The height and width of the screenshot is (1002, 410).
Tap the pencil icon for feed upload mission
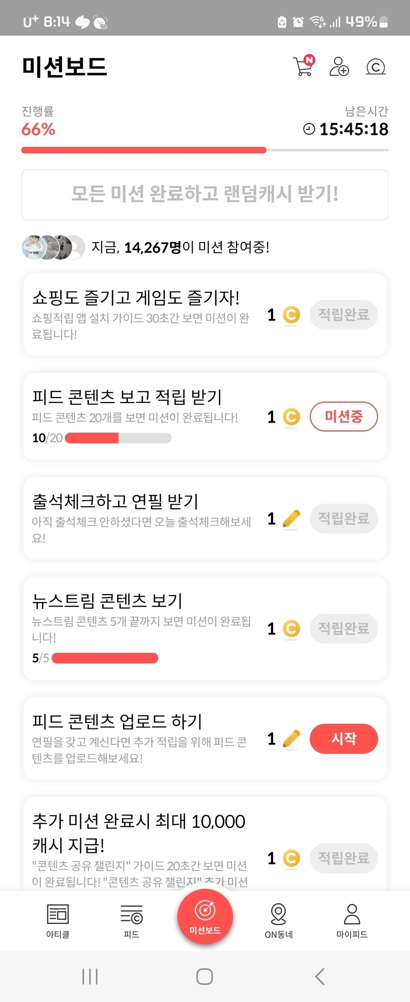[291, 739]
